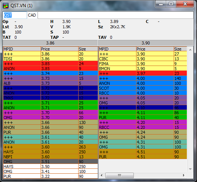This screenshot has width=197, height=182.
Task: Select the +++ ask row at 4.10
Action: 143,108
